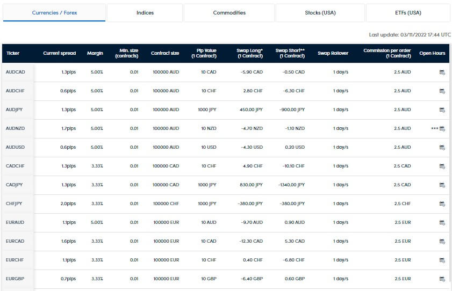
Task: Open the Stocks (USA) tab
Action: click(320, 13)
